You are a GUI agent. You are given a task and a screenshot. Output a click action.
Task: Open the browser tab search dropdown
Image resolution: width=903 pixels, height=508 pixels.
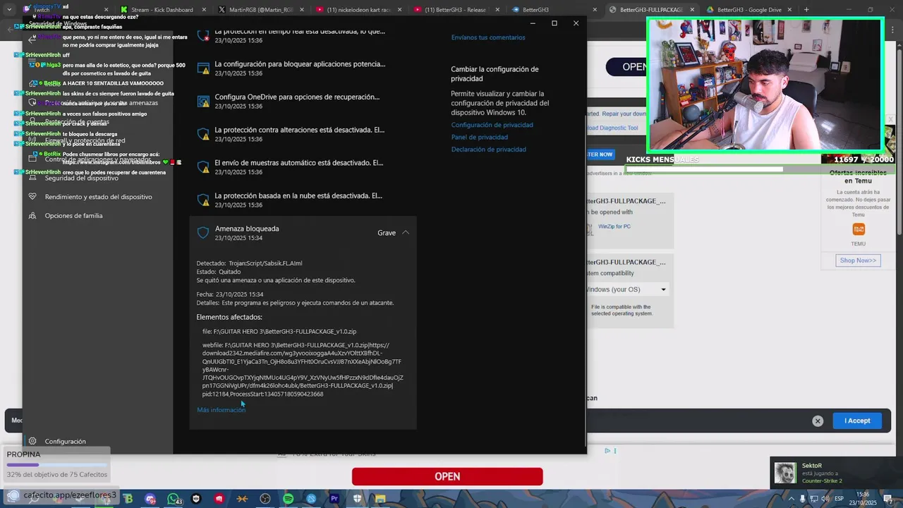[x=9, y=10]
